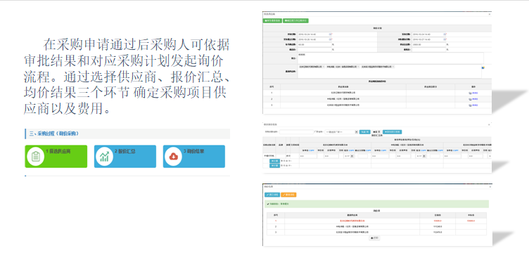This screenshot has height=258, width=529.
Task: Select the red highlighted row 1 in result table
Action: pyautogui.click(x=376, y=221)
